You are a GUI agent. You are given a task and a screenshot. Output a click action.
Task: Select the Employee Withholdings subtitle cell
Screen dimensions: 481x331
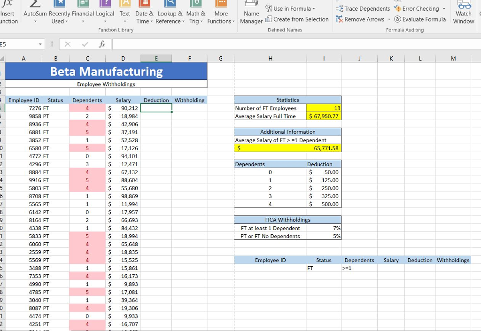(x=106, y=84)
